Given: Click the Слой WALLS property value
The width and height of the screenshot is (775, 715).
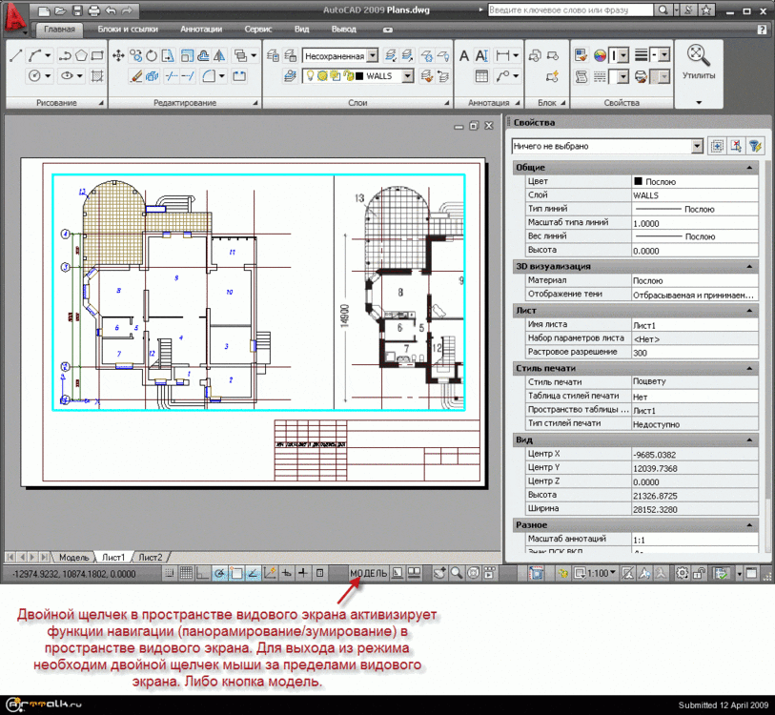Looking at the screenshot, I should (694, 195).
